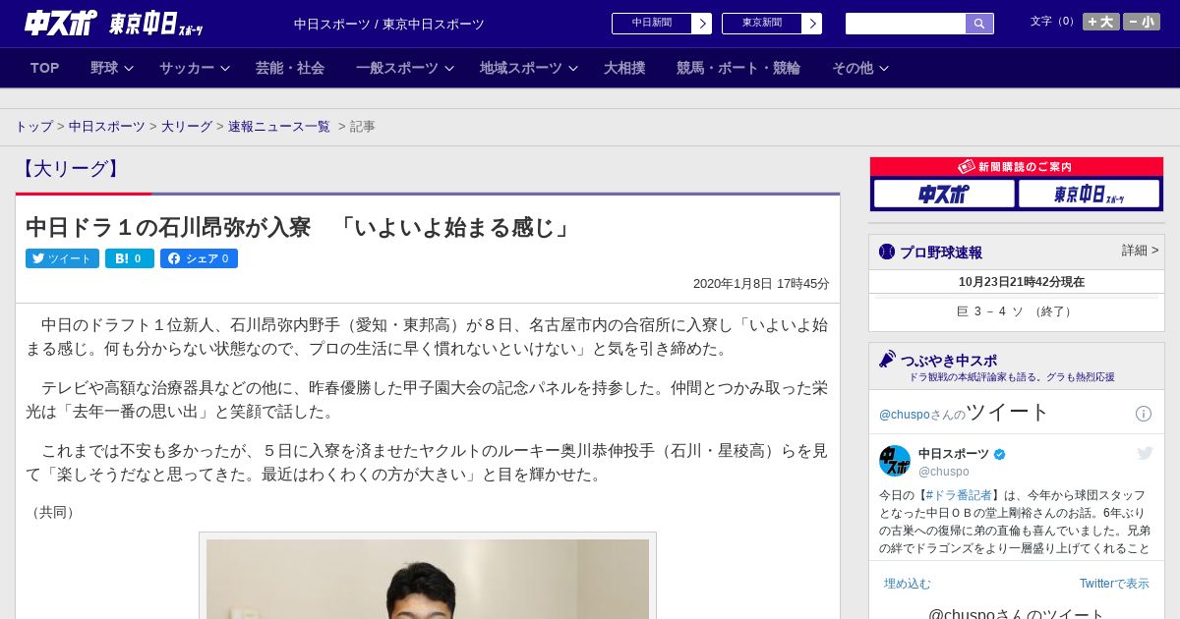Screen dimensions: 1180x619
Task: Click the 埋め込む link
Action: click(907, 584)
